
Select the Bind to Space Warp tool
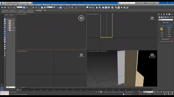click(x=14, y=8)
